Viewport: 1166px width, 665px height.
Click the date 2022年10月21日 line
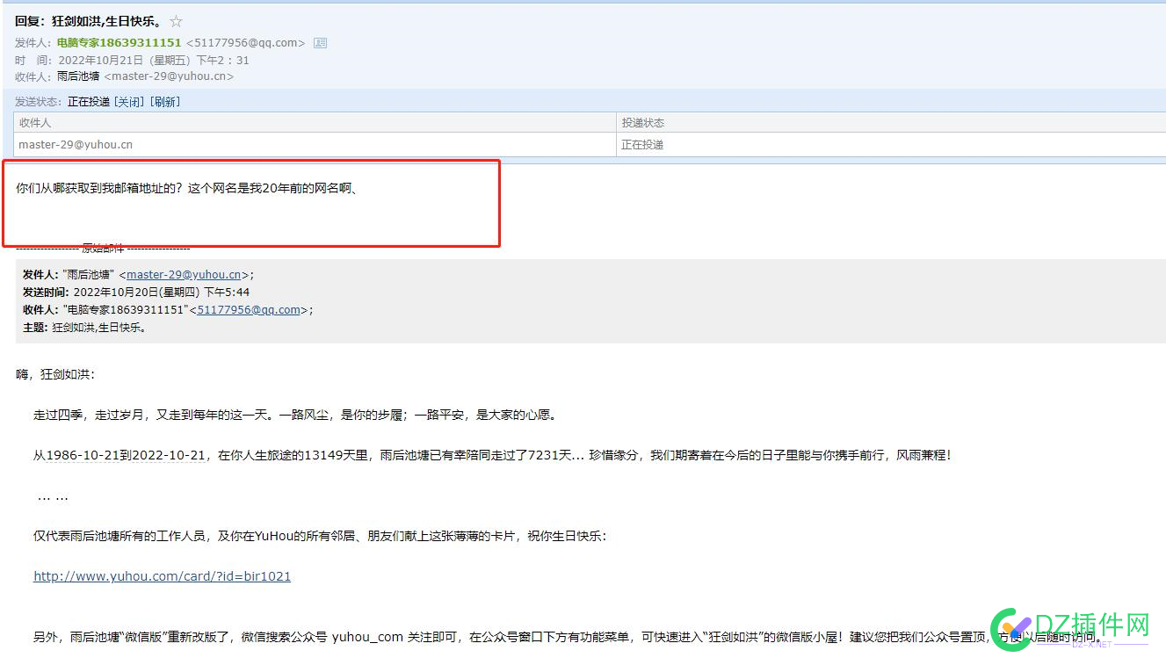pyautogui.click(x=154, y=60)
